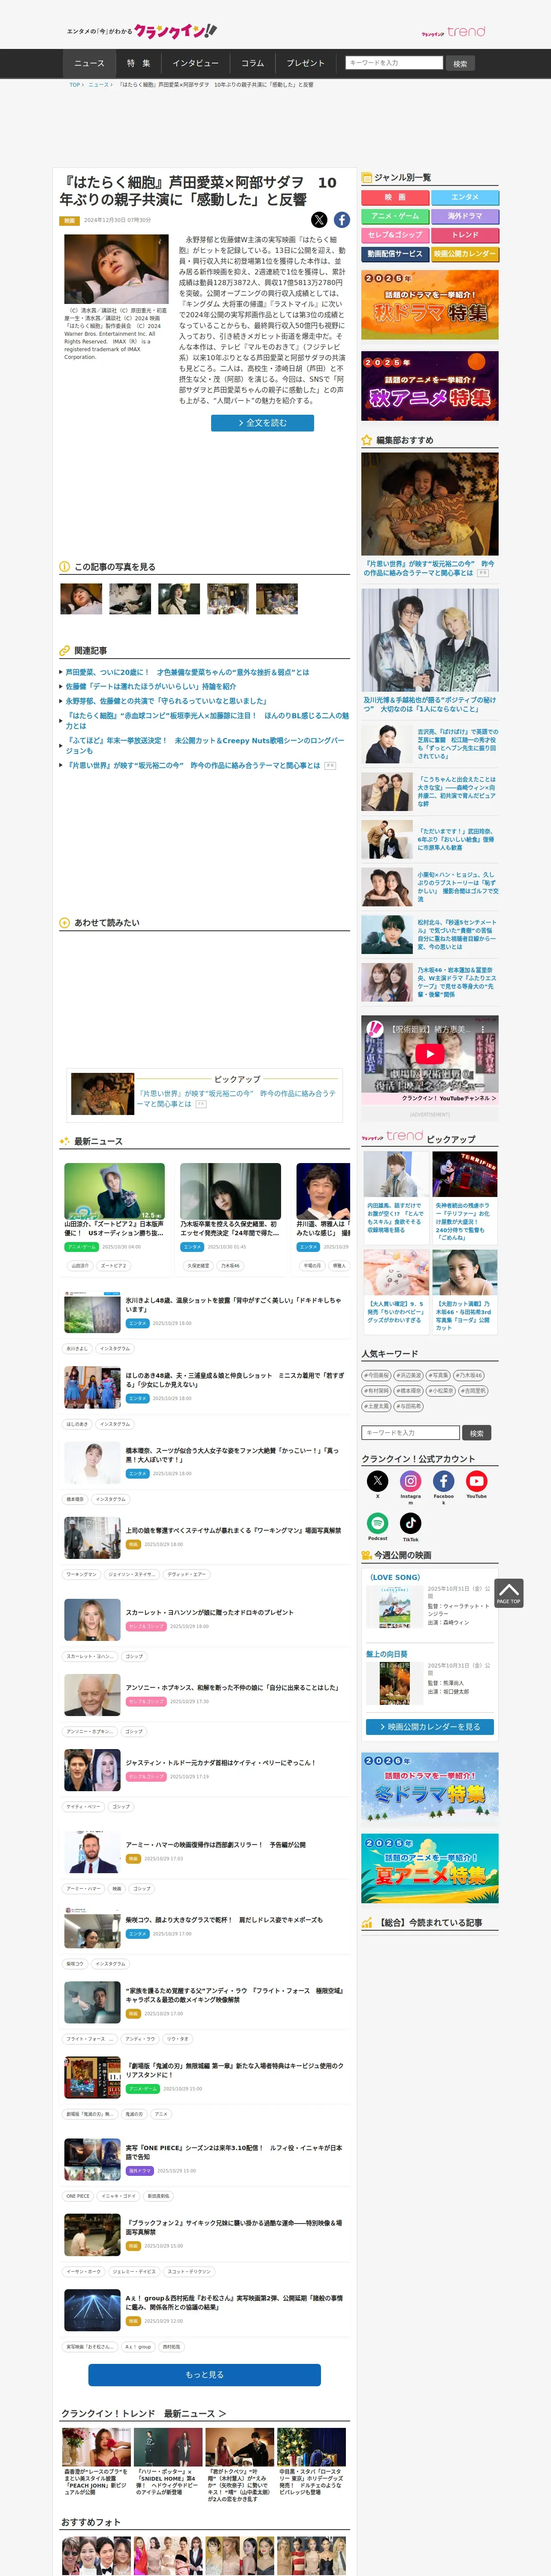Click the #乃木坂46 keyword tag
Screen dimensions: 551x2576
pos(469,1375)
